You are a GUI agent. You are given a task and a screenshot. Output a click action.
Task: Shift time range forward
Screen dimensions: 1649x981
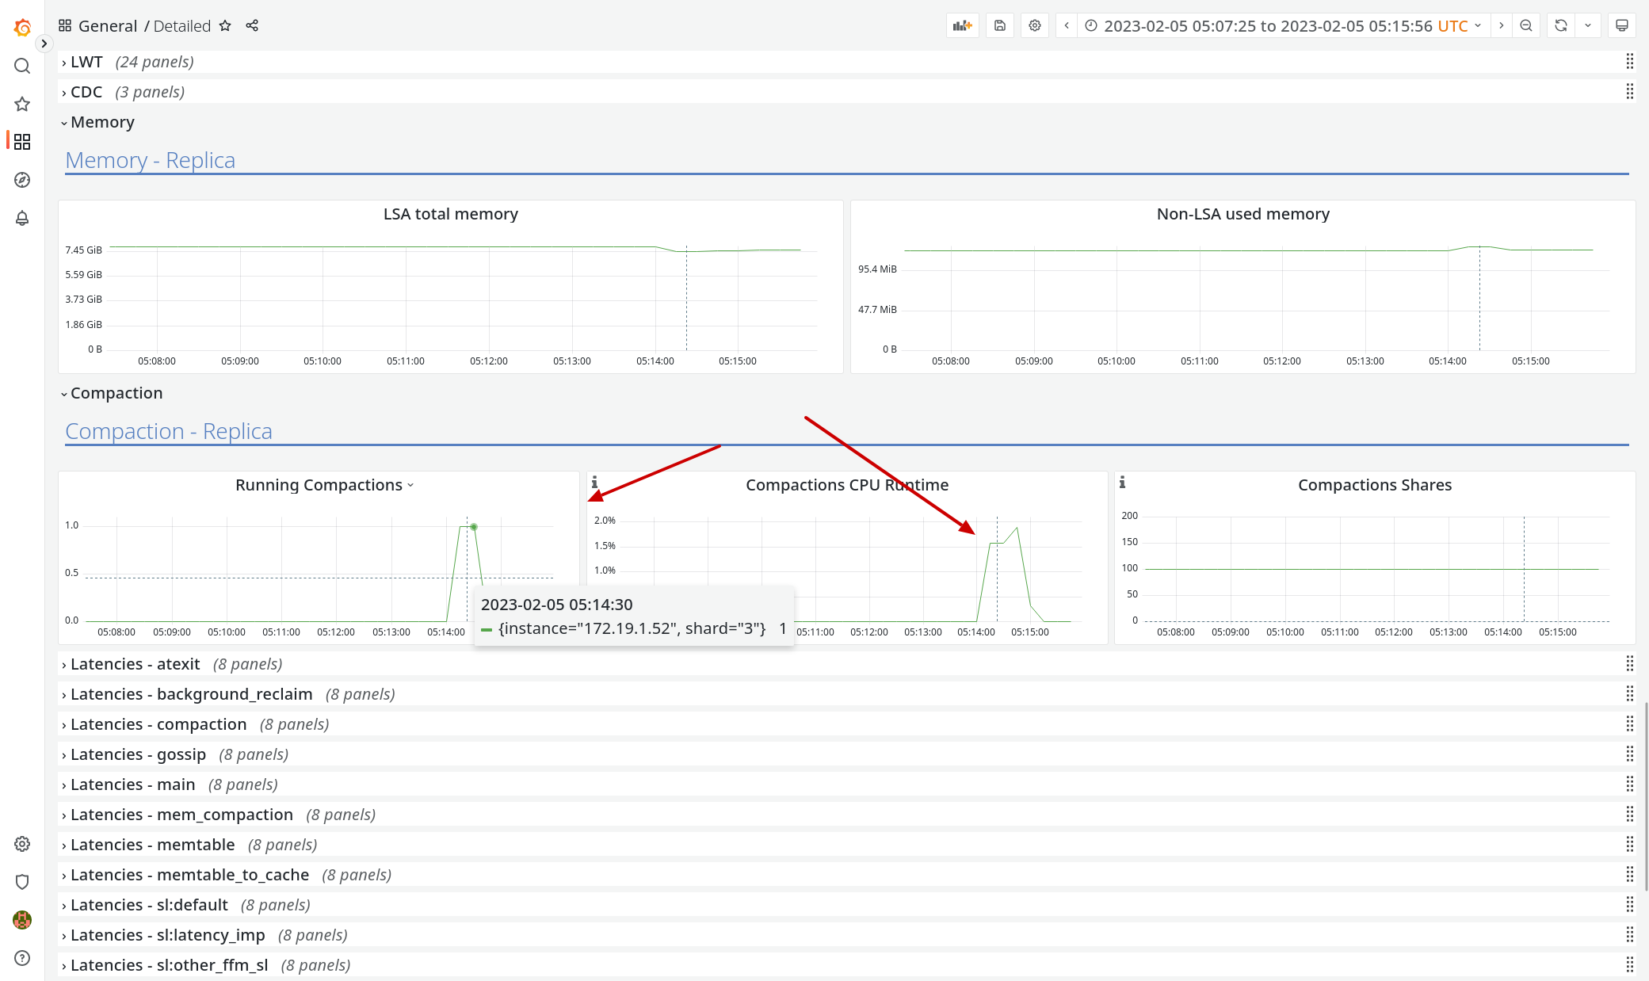pos(1501,25)
